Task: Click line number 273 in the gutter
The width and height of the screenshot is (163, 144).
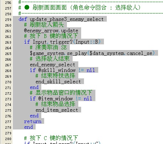Action: pos(8,99)
